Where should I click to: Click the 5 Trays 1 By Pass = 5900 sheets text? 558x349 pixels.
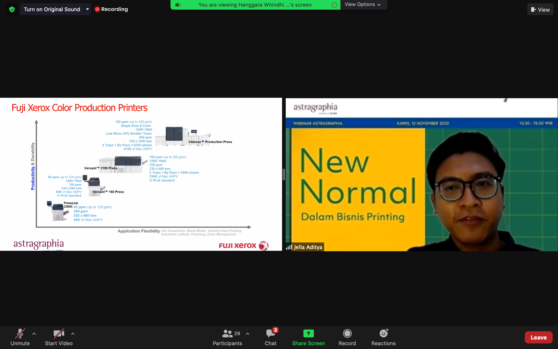point(174,173)
